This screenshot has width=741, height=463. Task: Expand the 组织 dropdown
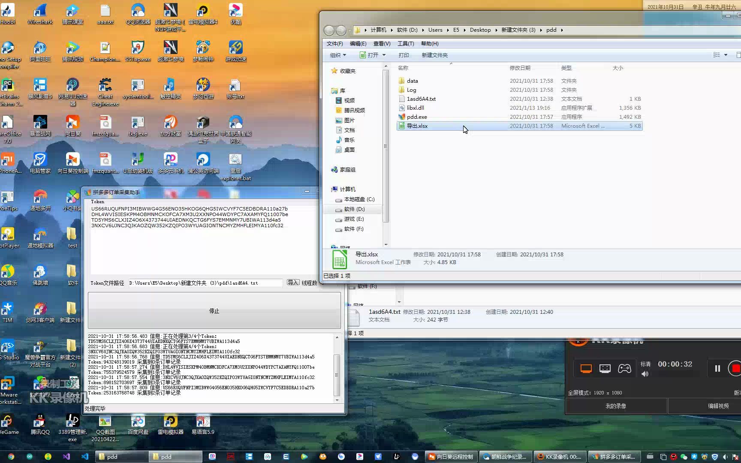coord(338,55)
